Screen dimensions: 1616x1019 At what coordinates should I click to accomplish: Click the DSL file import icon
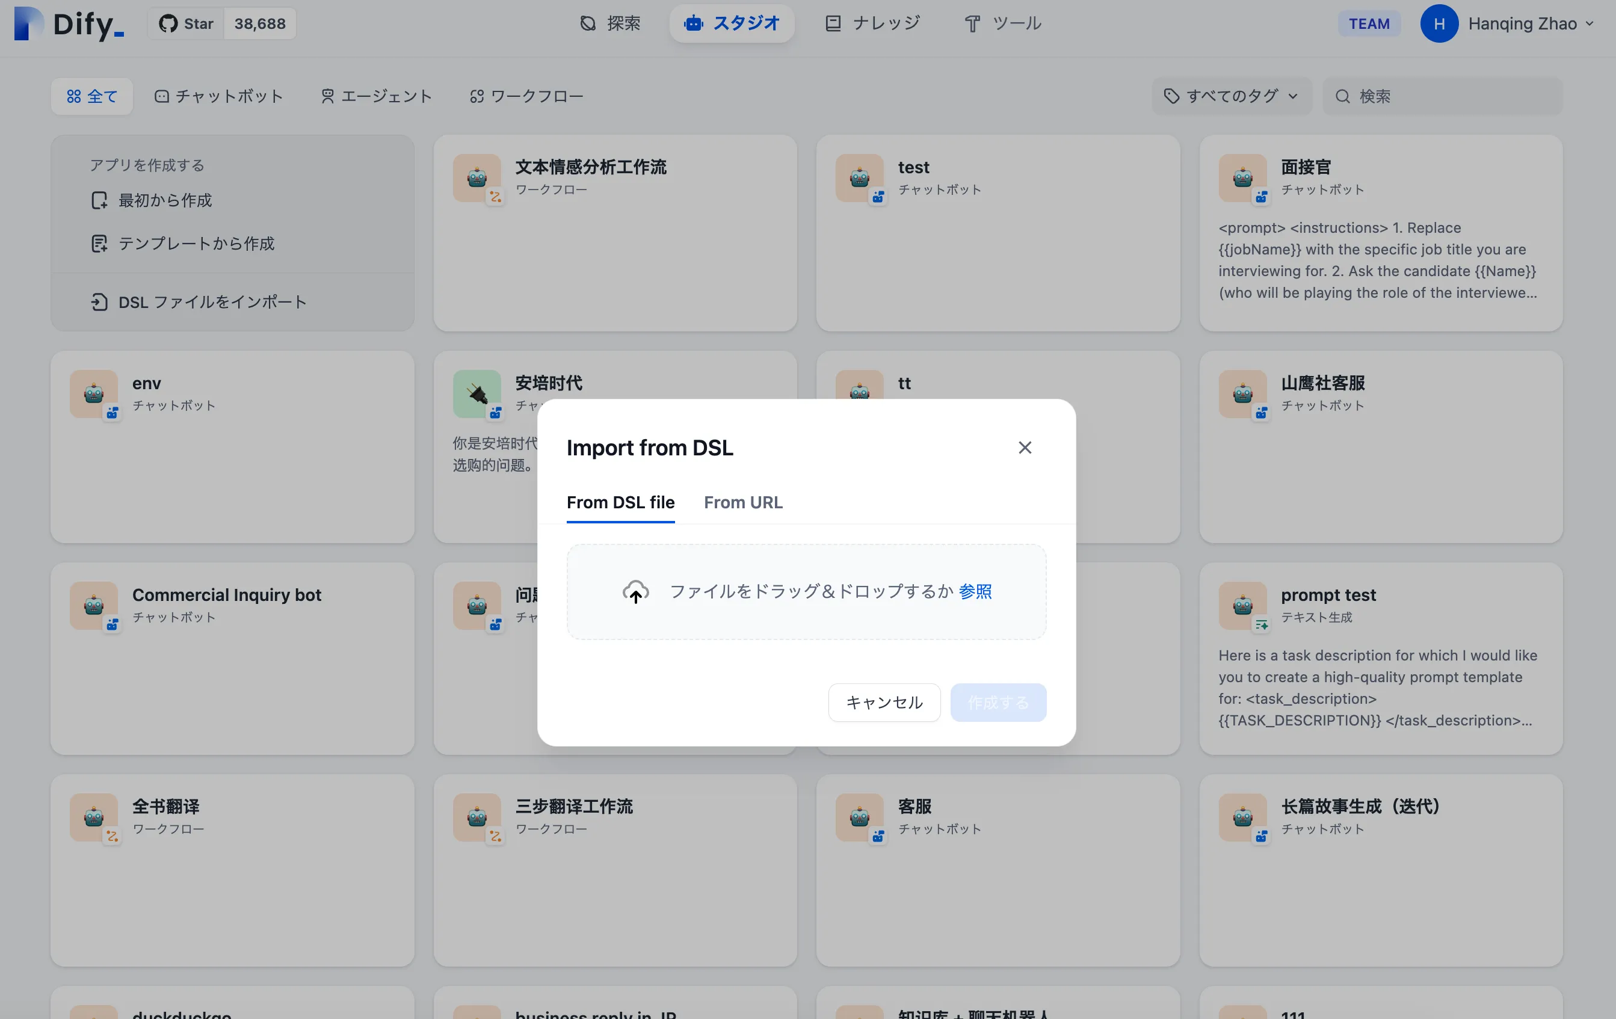click(x=99, y=302)
